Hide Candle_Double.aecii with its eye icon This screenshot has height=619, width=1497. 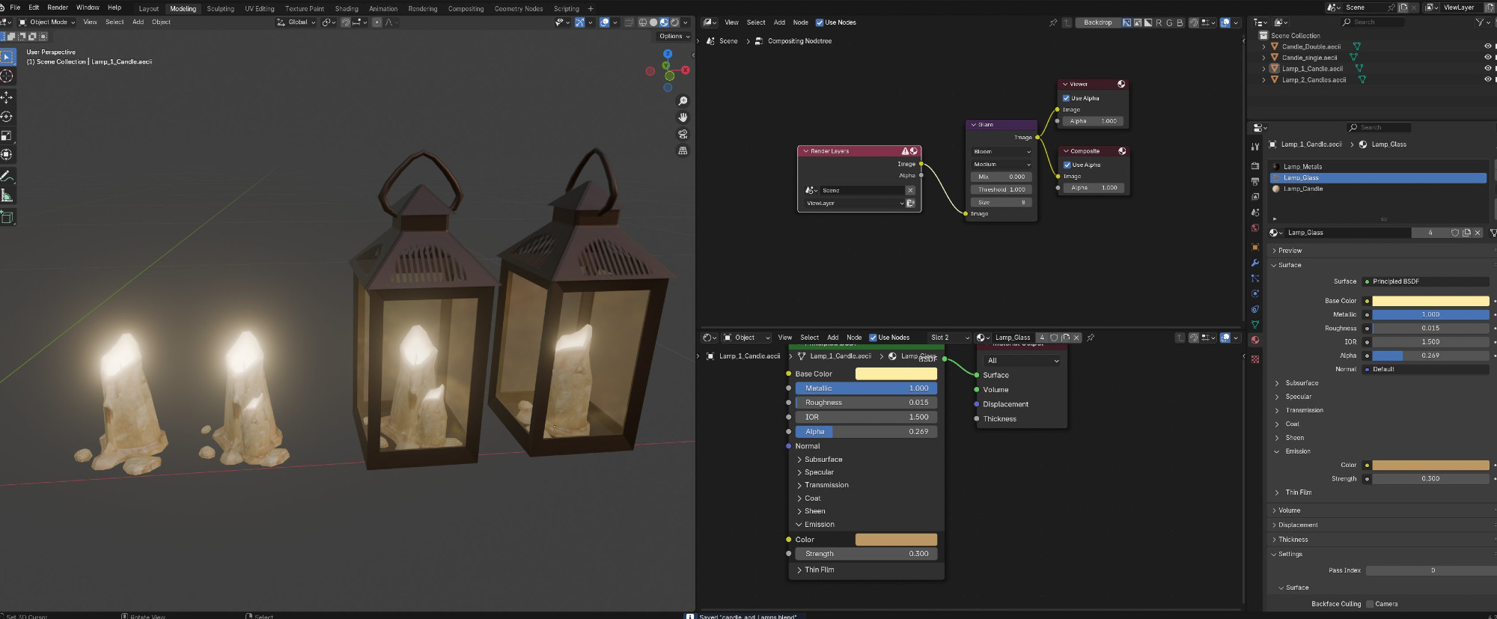click(x=1488, y=46)
